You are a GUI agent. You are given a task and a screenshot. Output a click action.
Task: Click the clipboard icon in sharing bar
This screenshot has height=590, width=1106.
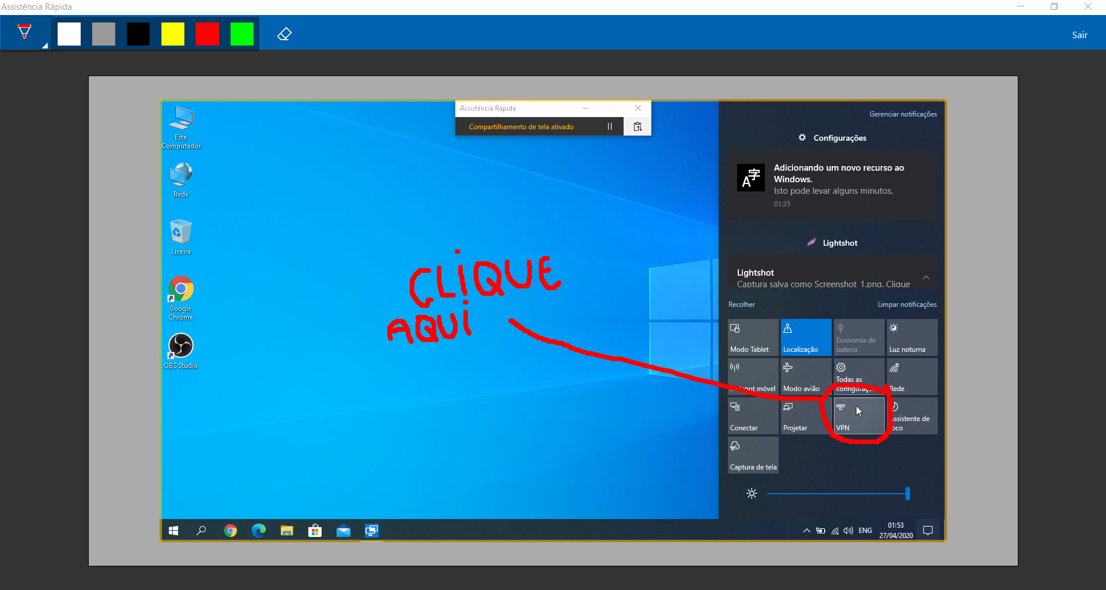[637, 127]
